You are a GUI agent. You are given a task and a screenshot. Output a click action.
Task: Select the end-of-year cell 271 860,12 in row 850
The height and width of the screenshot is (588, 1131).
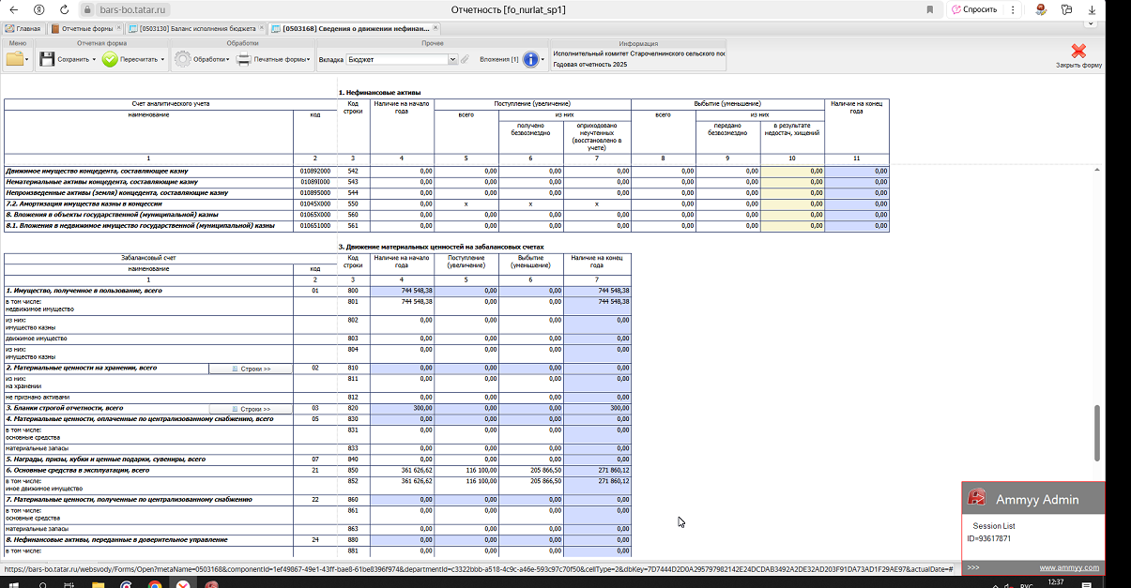coord(598,470)
